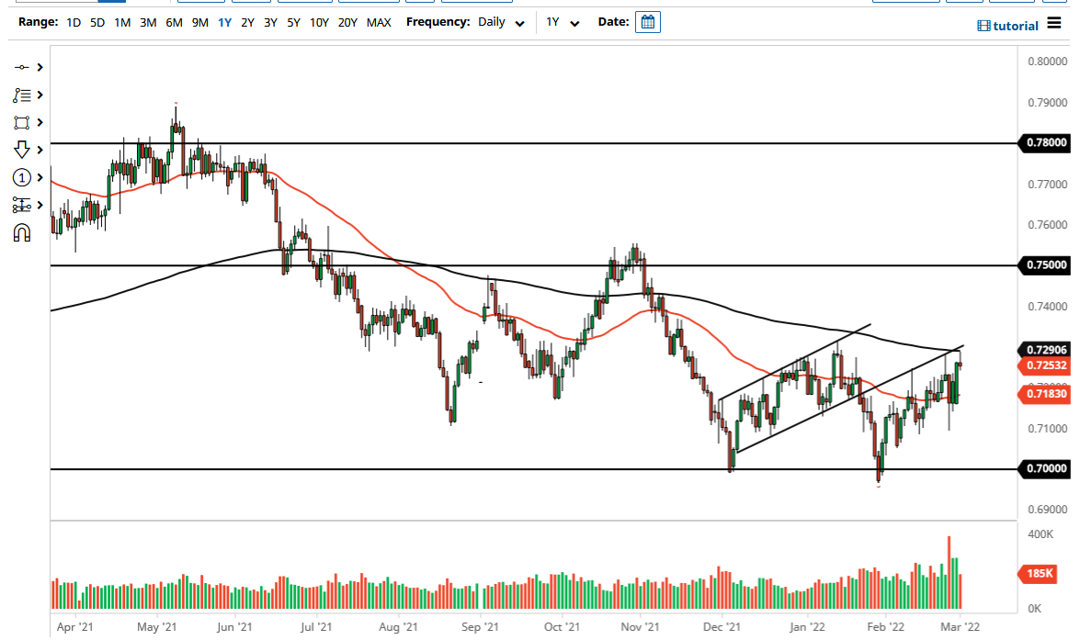Open the calendar date picker
This screenshot has width=1080, height=640.
647,21
